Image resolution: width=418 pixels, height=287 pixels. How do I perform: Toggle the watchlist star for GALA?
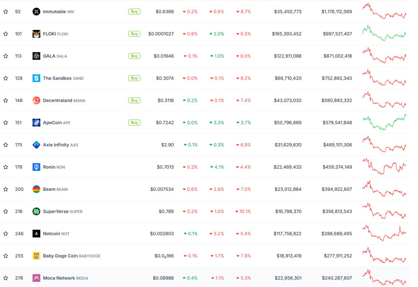pos(6,56)
